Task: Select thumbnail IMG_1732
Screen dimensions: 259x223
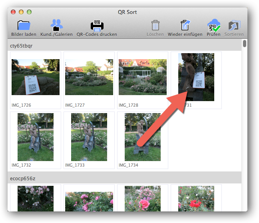Action: tap(36, 137)
